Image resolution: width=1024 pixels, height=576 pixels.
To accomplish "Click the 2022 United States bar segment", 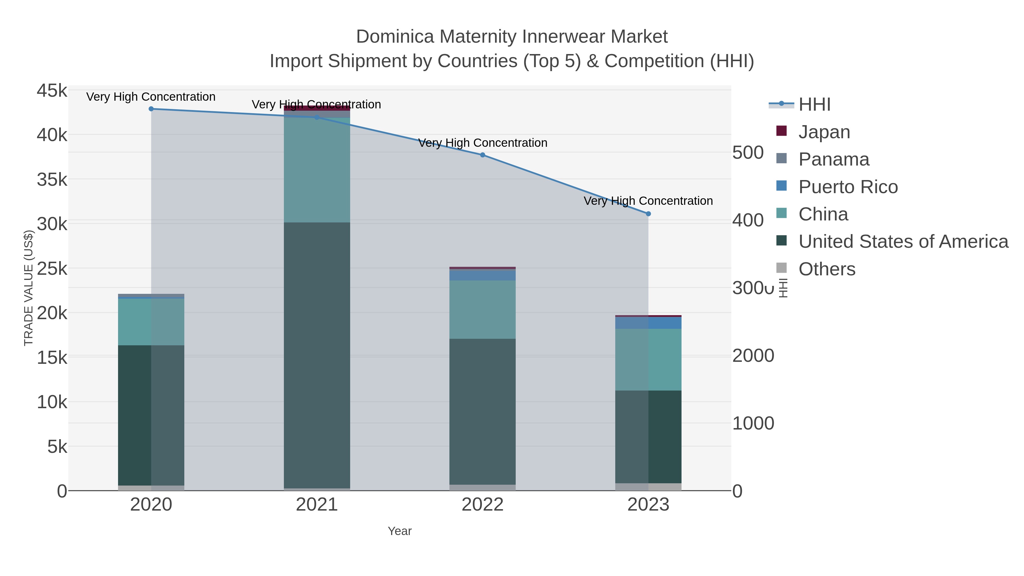I will coord(483,412).
